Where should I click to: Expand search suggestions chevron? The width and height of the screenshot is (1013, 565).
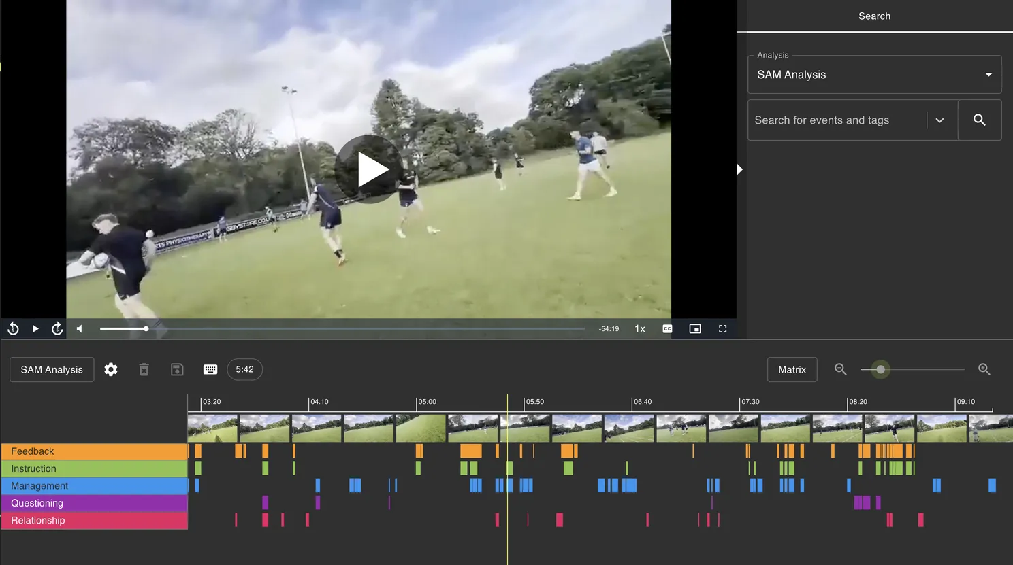pos(939,120)
